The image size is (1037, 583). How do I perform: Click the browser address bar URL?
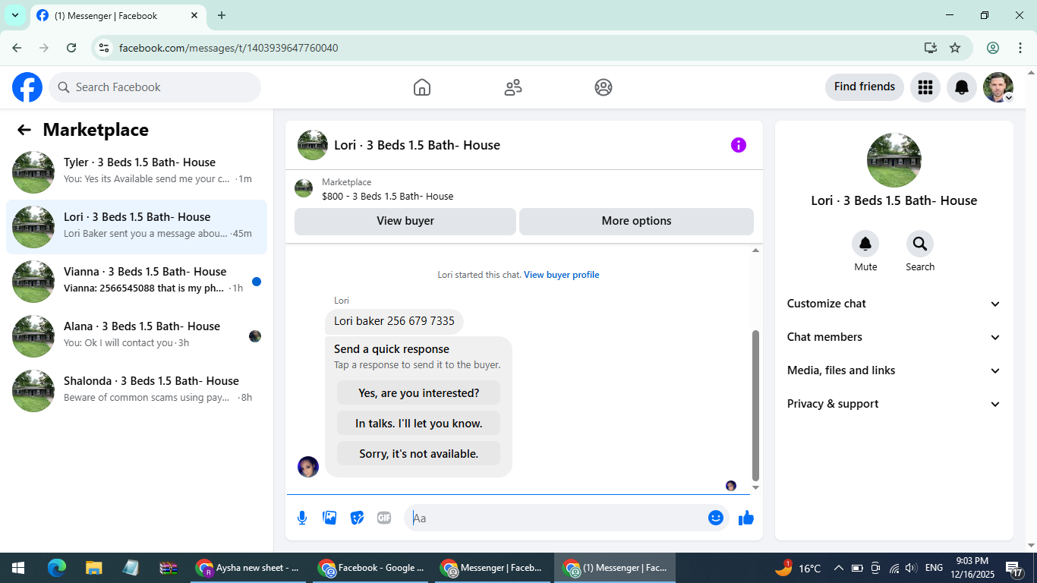[x=229, y=48]
